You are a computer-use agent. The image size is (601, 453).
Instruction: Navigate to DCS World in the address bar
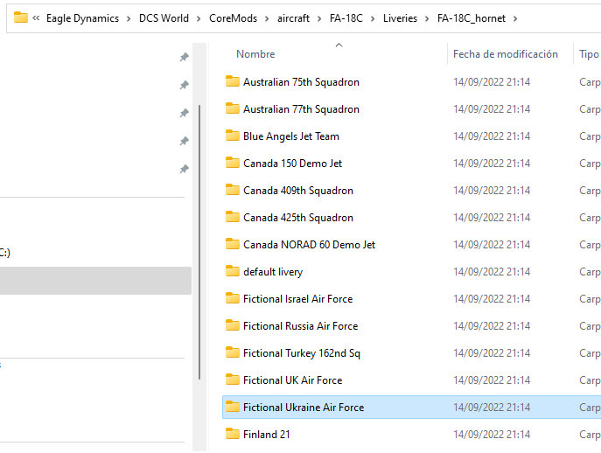[164, 18]
